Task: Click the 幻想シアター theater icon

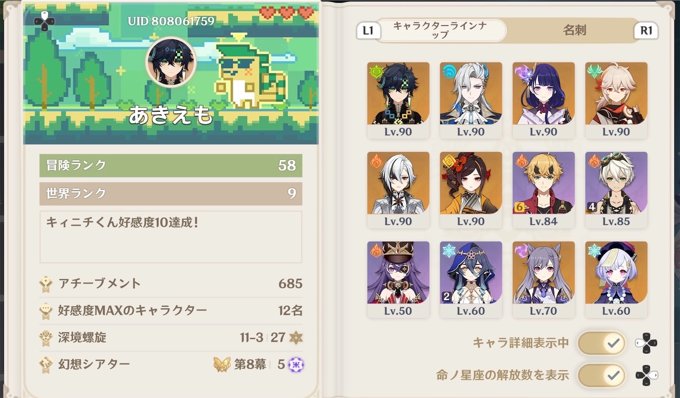Action: (x=46, y=364)
